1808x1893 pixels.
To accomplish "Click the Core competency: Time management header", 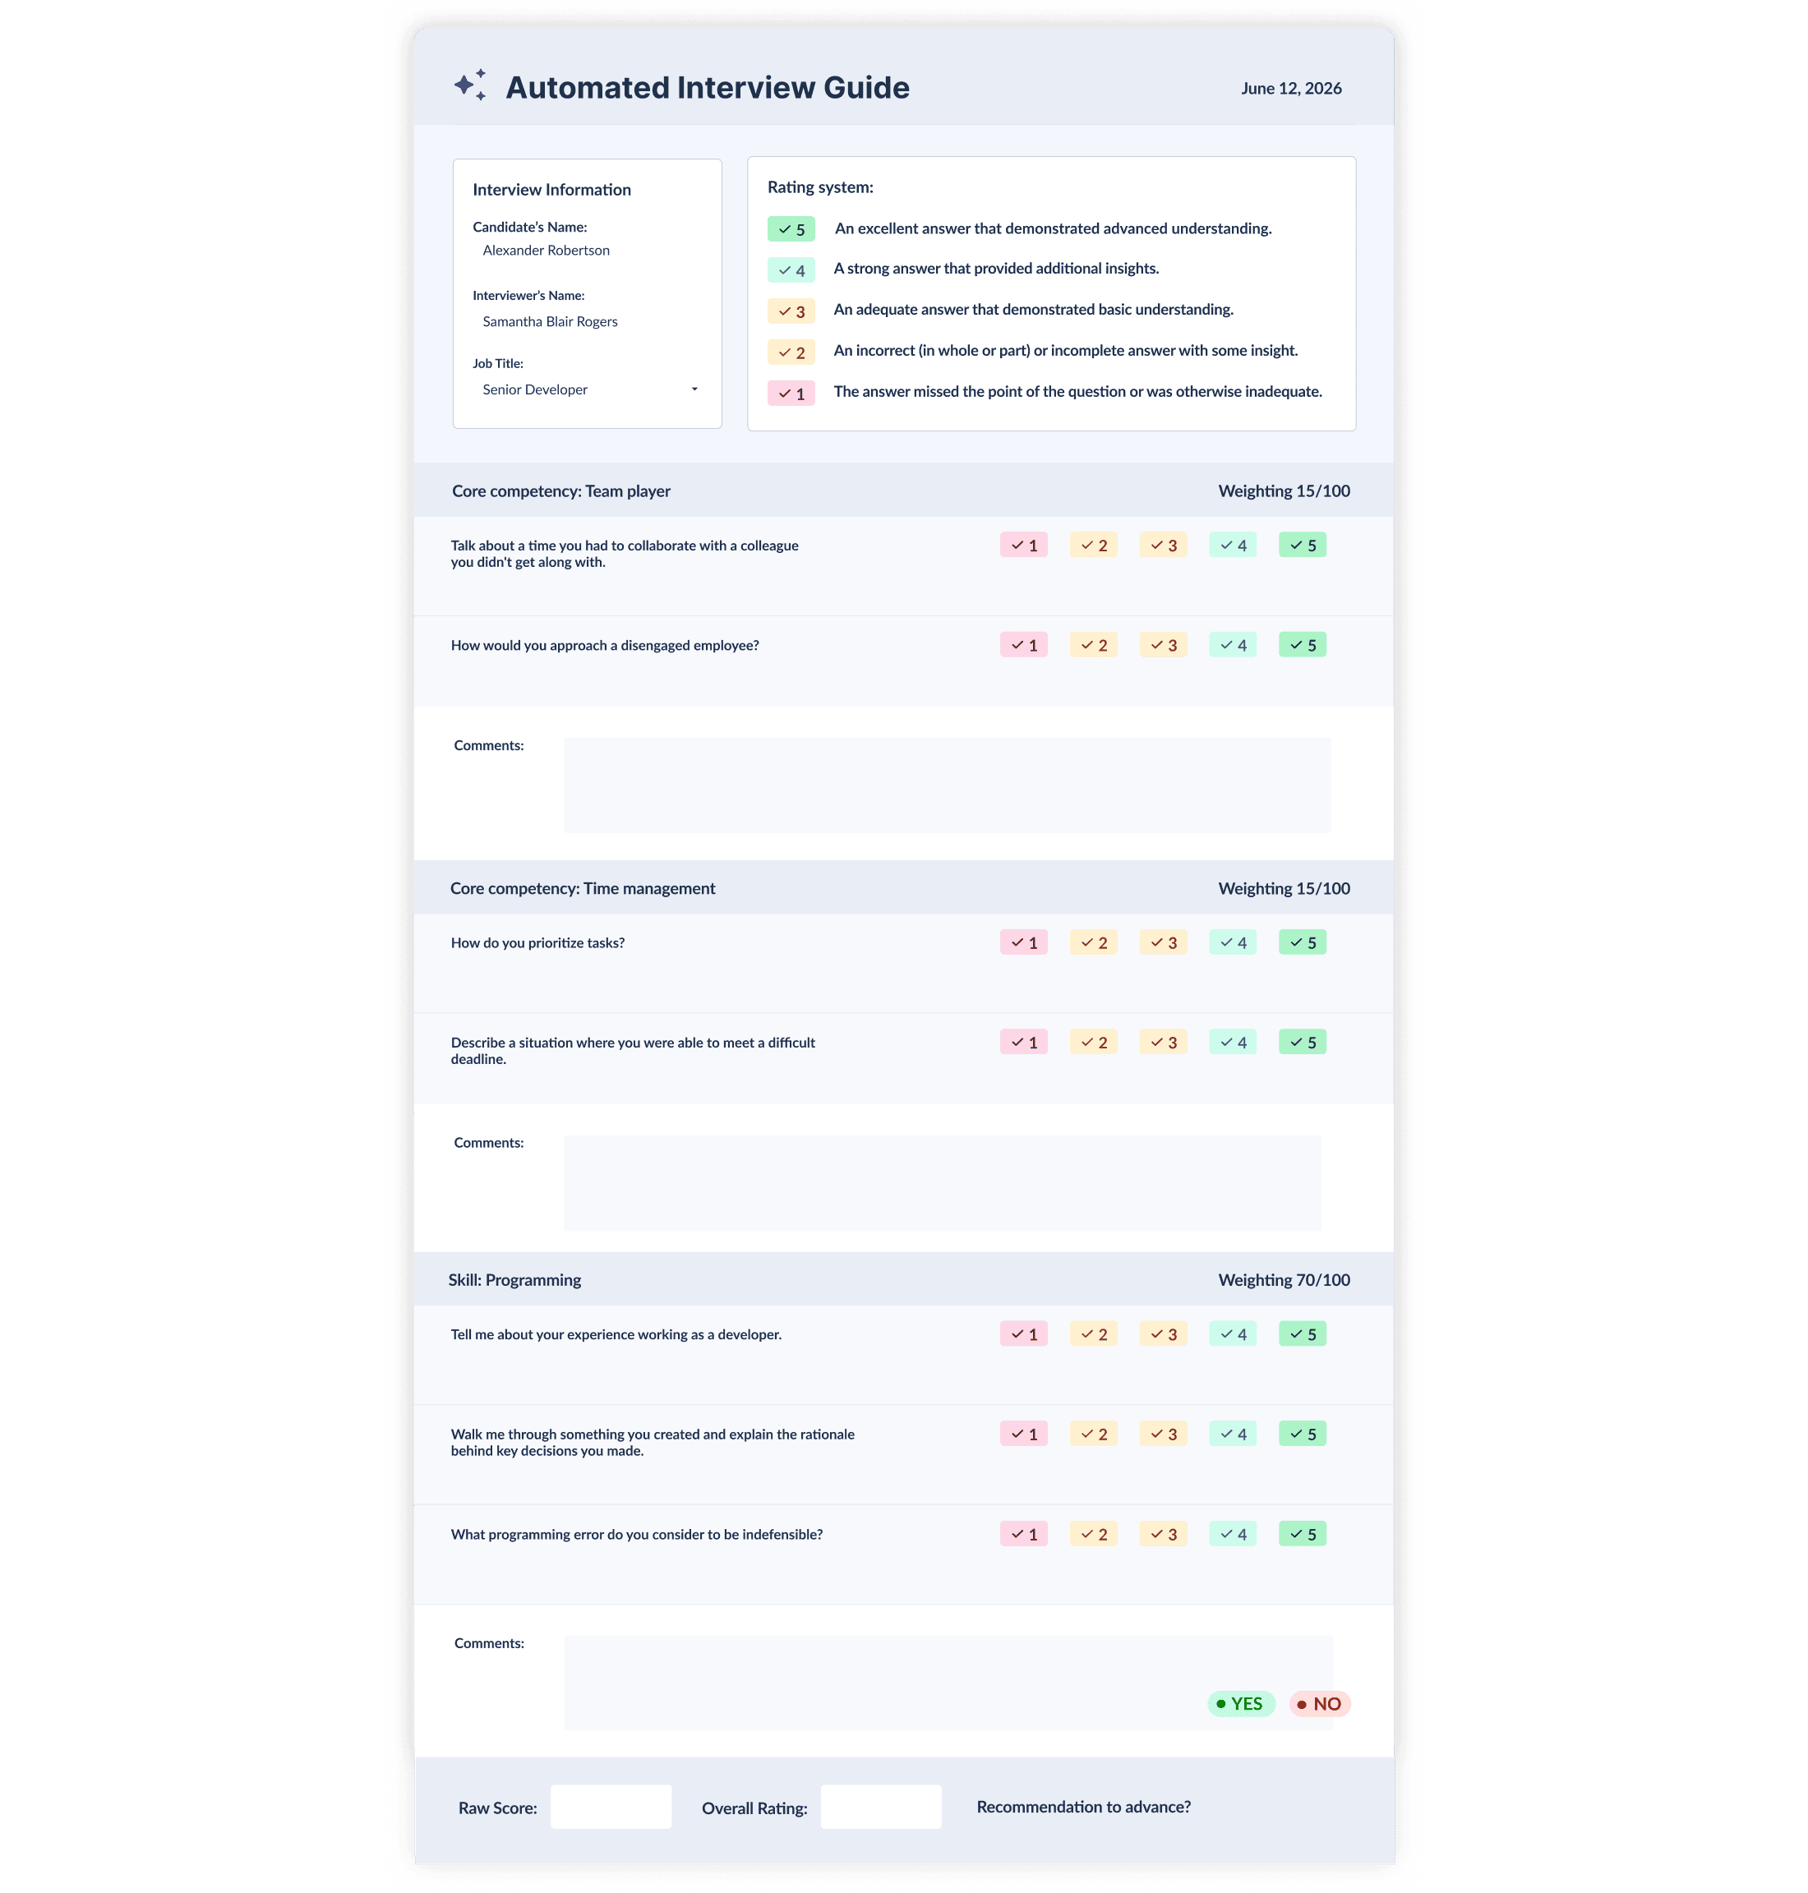I will pos(582,888).
